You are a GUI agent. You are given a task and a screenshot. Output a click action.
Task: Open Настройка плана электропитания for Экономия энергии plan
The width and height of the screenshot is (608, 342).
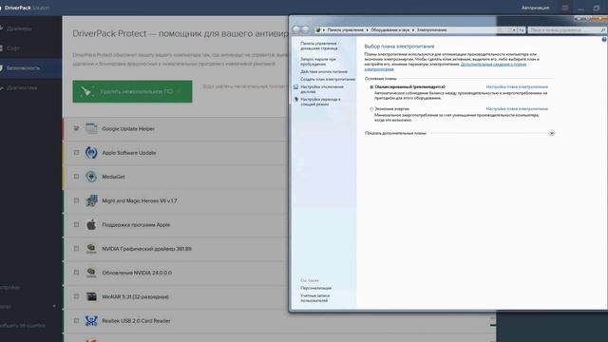517,109
